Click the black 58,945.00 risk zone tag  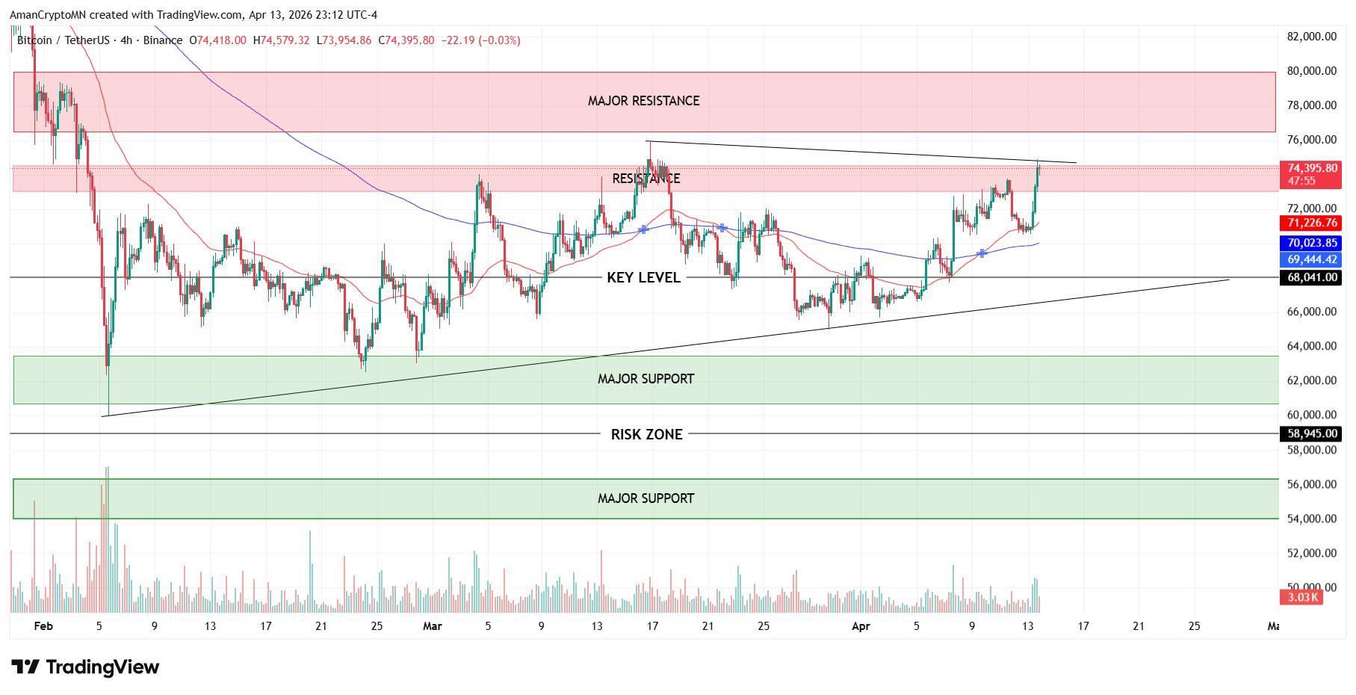pyautogui.click(x=1311, y=433)
